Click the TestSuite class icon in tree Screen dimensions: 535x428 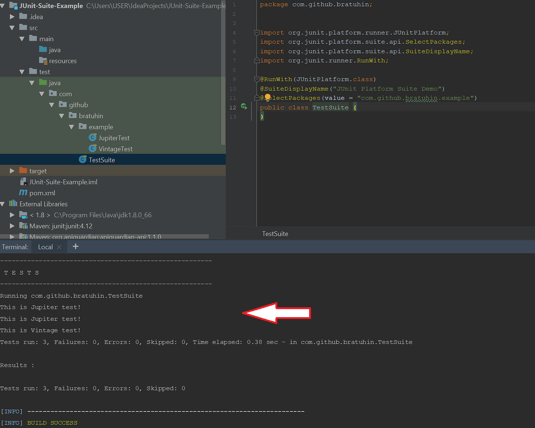83,159
